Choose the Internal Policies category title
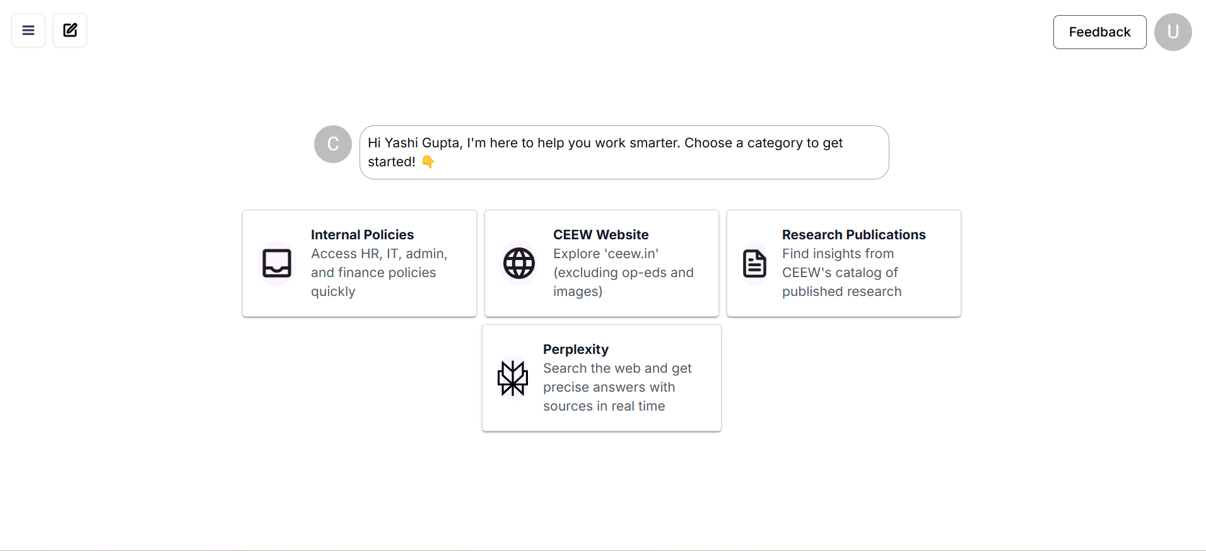Screen dimensions: 1206x551 tap(362, 235)
